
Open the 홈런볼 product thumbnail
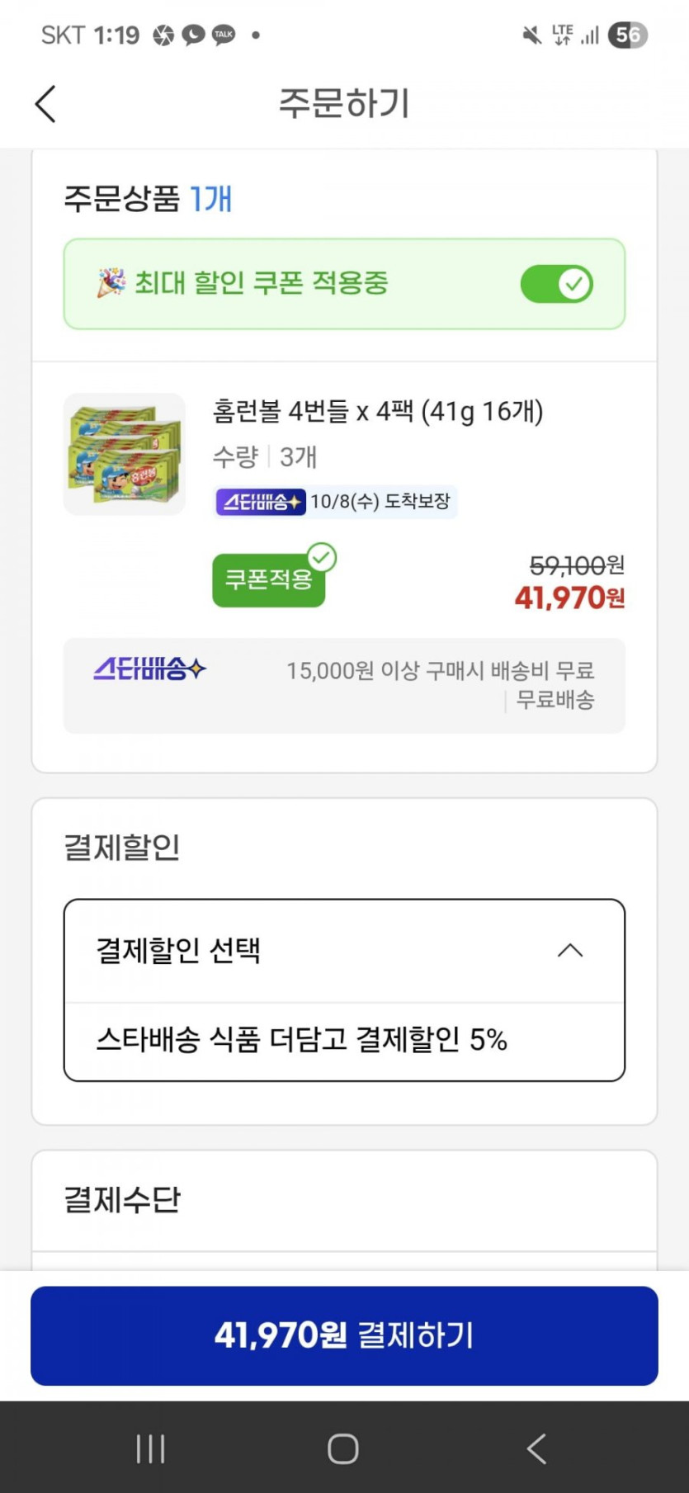click(x=125, y=454)
